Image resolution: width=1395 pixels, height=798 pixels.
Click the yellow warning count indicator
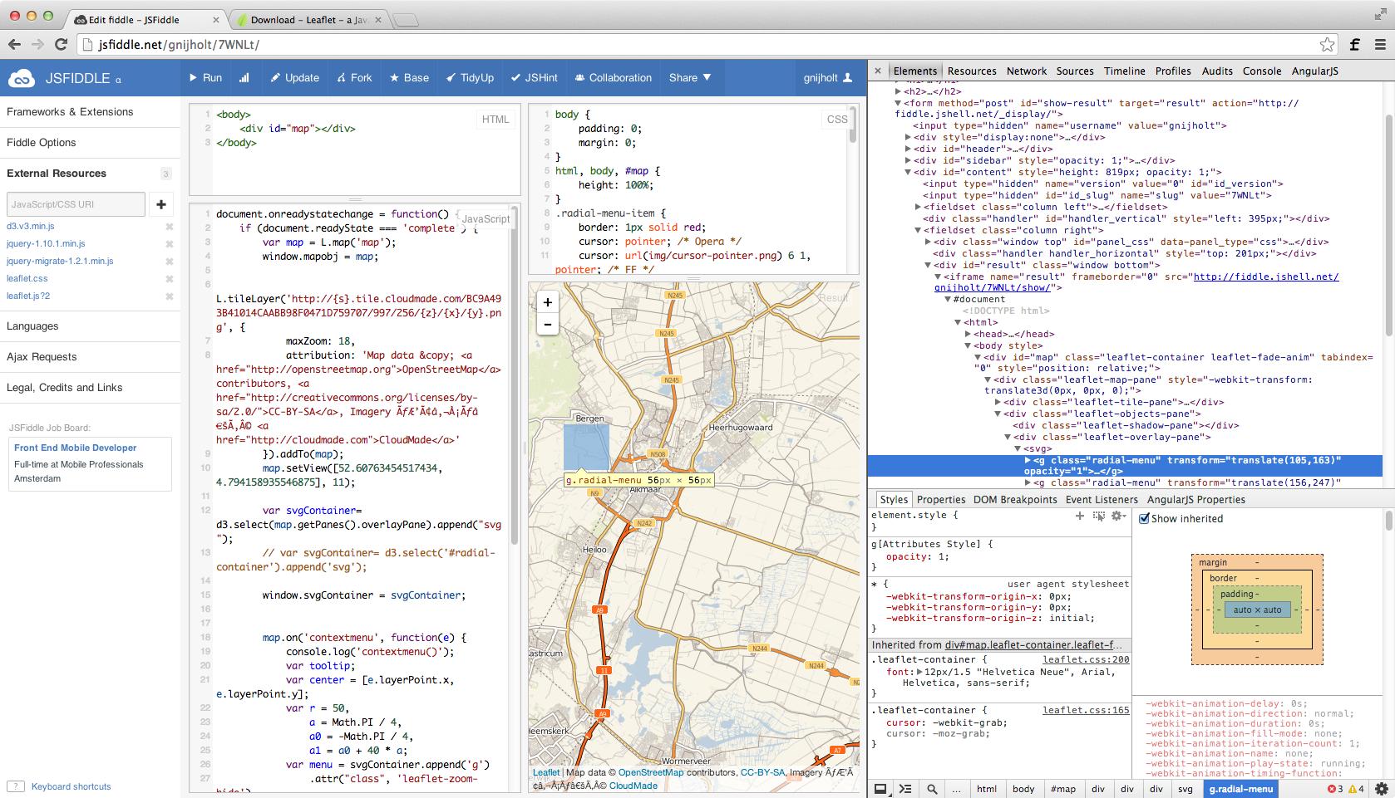point(1356,789)
